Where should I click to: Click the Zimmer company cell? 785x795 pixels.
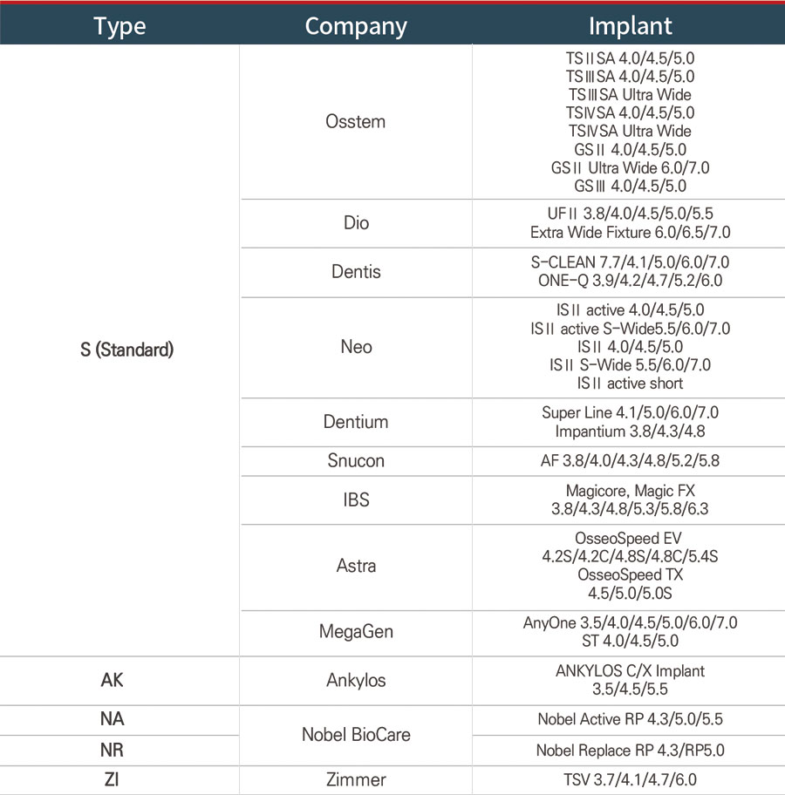(356, 779)
